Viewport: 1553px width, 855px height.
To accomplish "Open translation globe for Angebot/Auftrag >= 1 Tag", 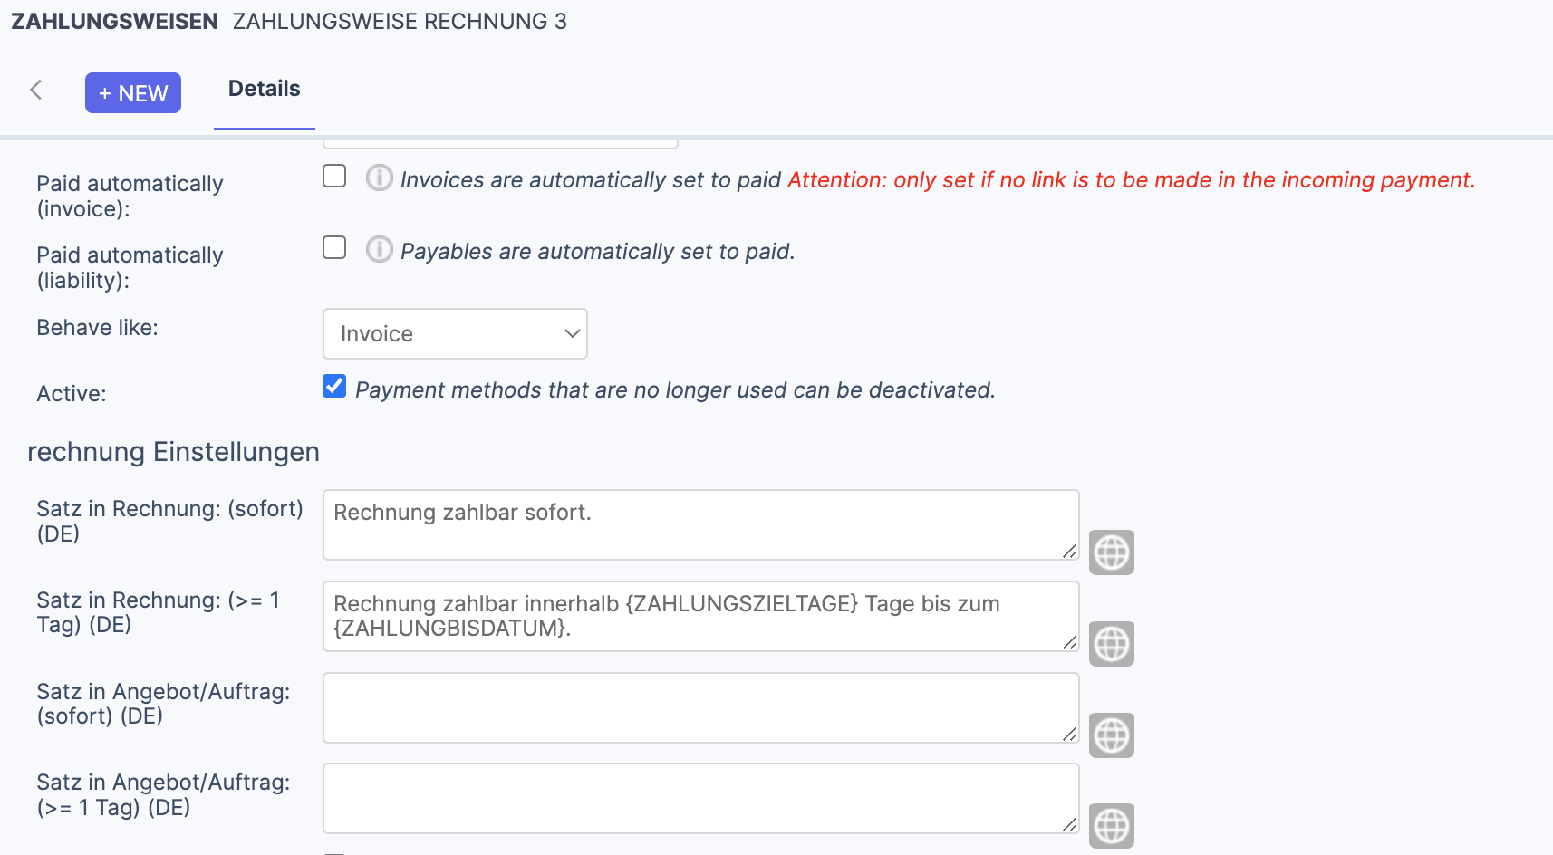I will 1112,826.
